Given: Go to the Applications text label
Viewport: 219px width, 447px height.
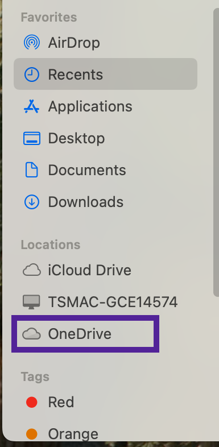Looking at the screenshot, I should (90, 106).
